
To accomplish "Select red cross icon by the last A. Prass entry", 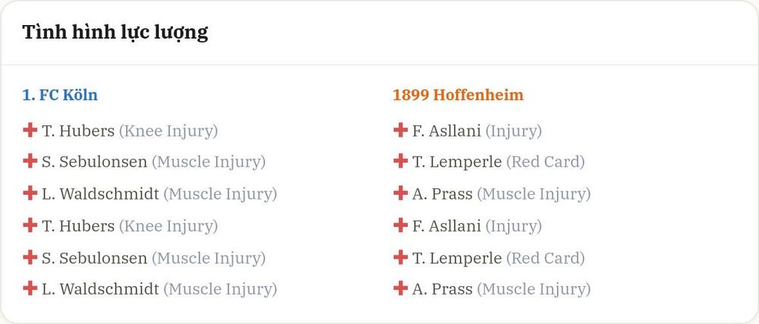I will pos(400,288).
